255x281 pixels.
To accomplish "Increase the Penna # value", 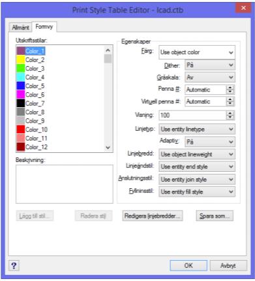I will point(230,88).
